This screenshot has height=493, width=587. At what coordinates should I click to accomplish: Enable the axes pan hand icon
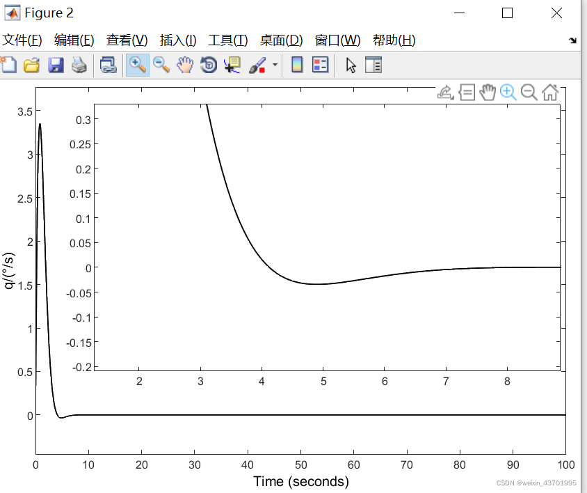(488, 92)
